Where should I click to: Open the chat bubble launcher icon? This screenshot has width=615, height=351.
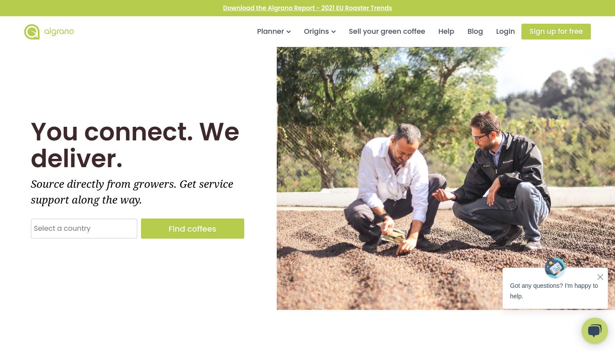(594, 331)
